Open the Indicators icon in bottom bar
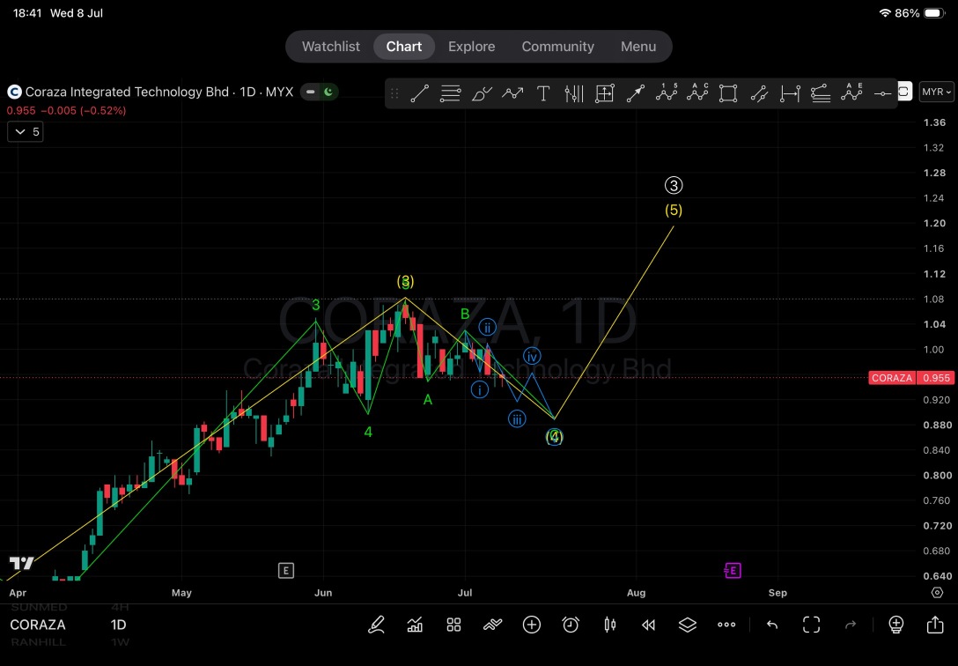This screenshot has width=958, height=666. pos(415,625)
